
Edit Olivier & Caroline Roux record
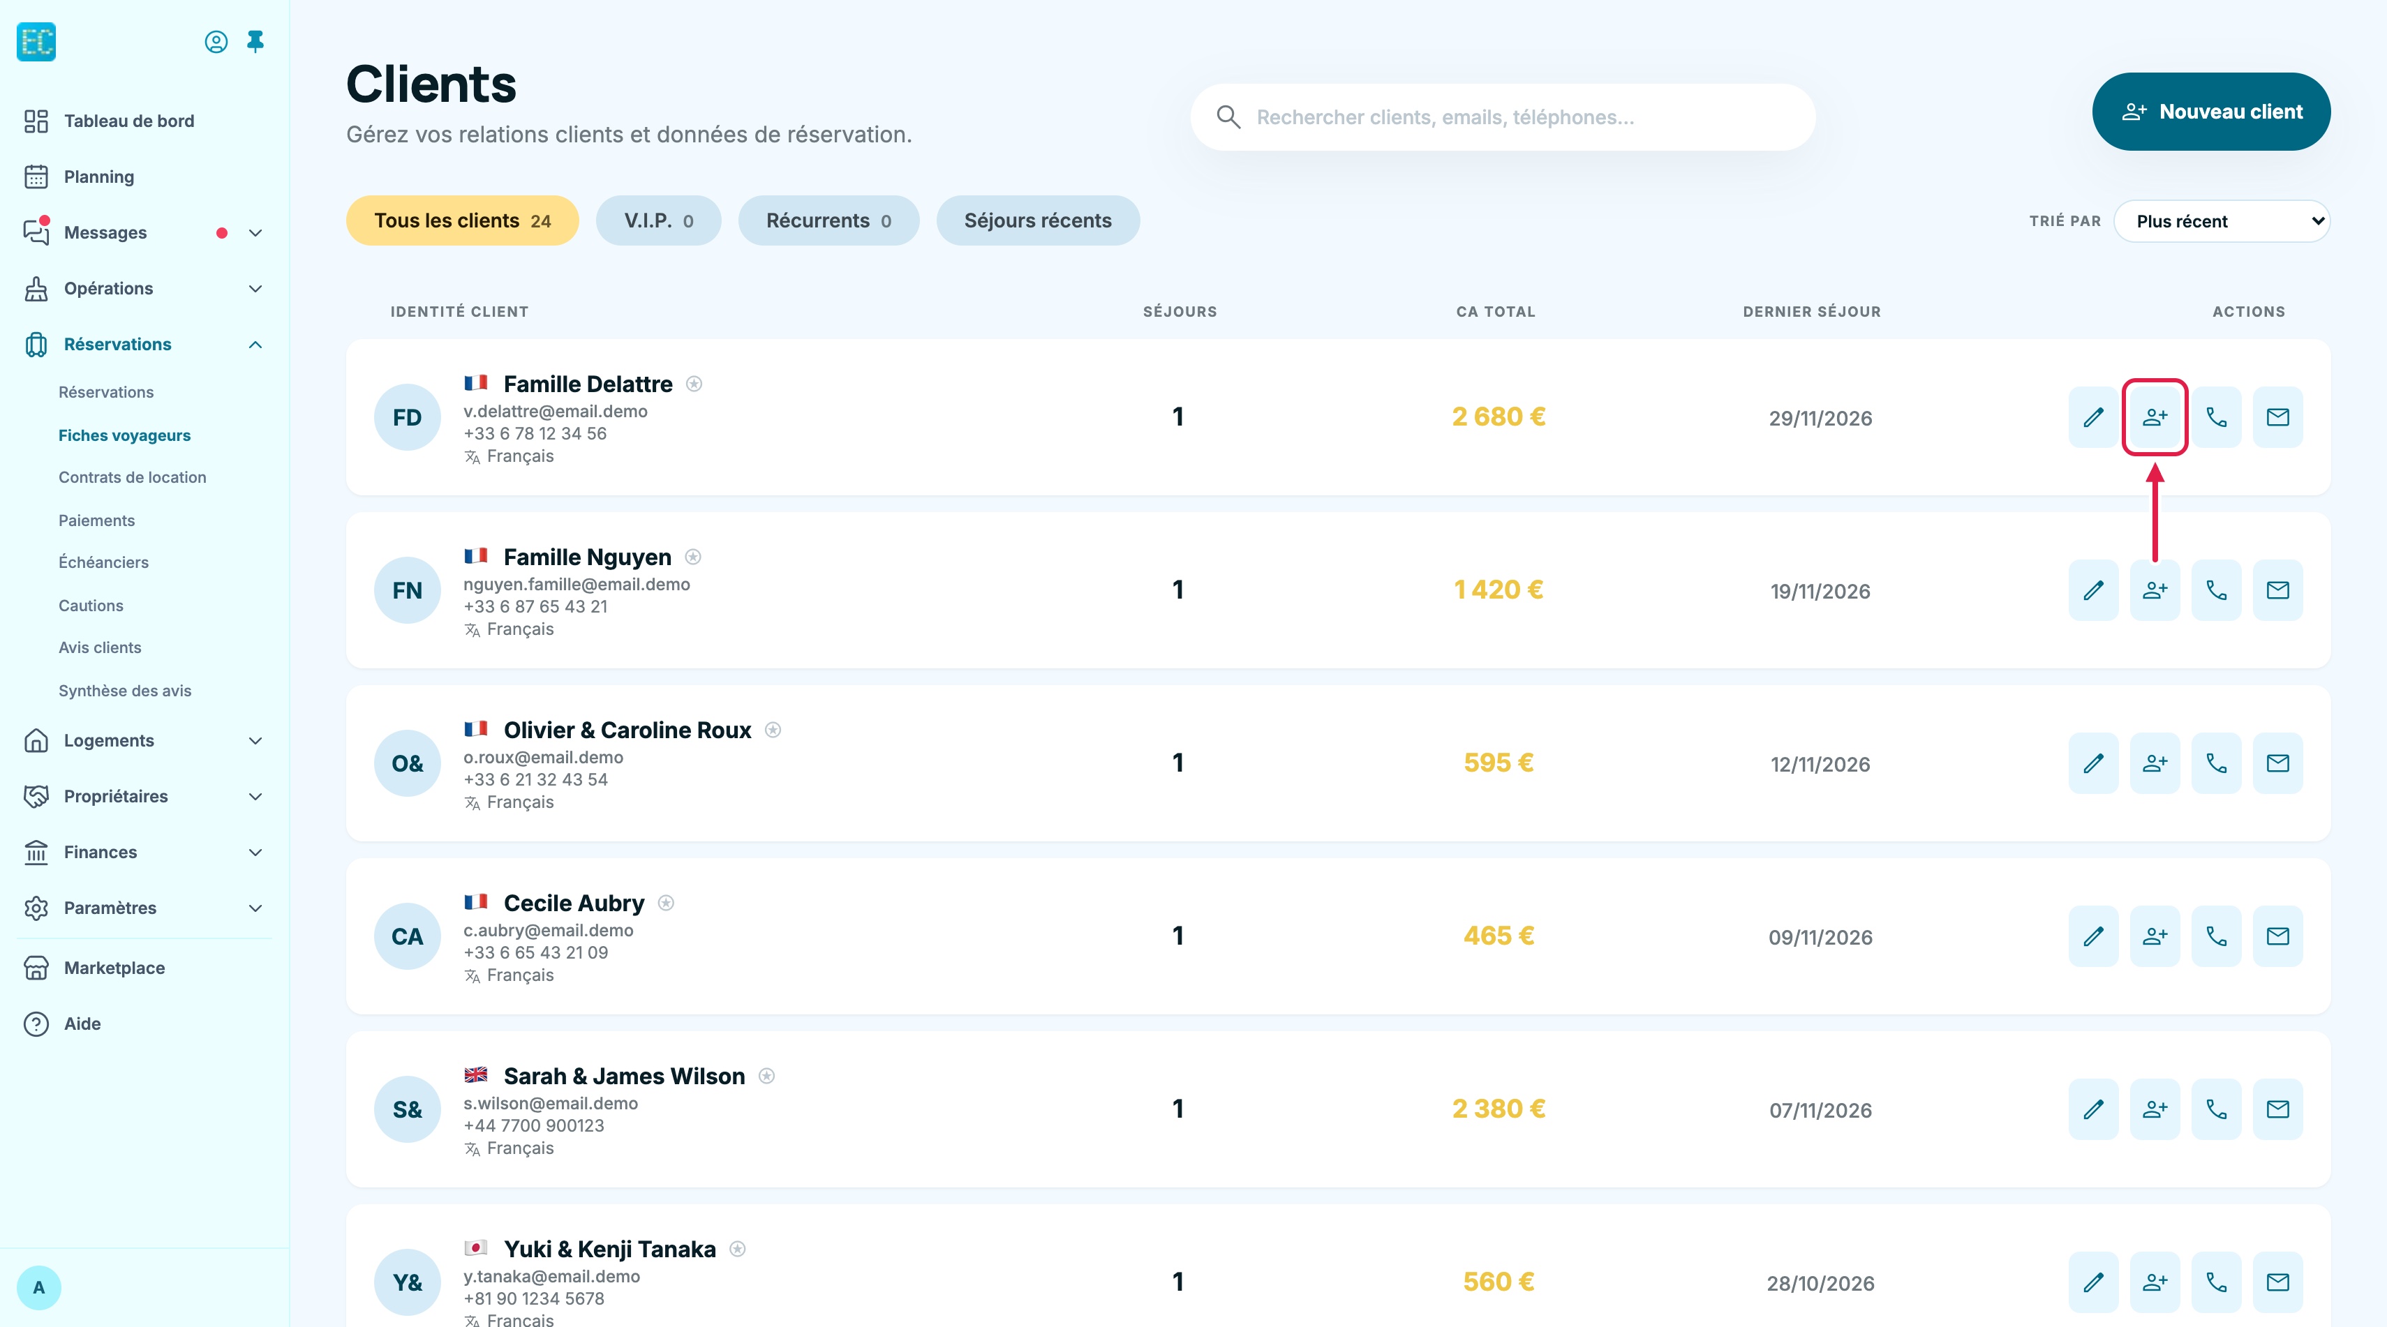coord(2093,763)
